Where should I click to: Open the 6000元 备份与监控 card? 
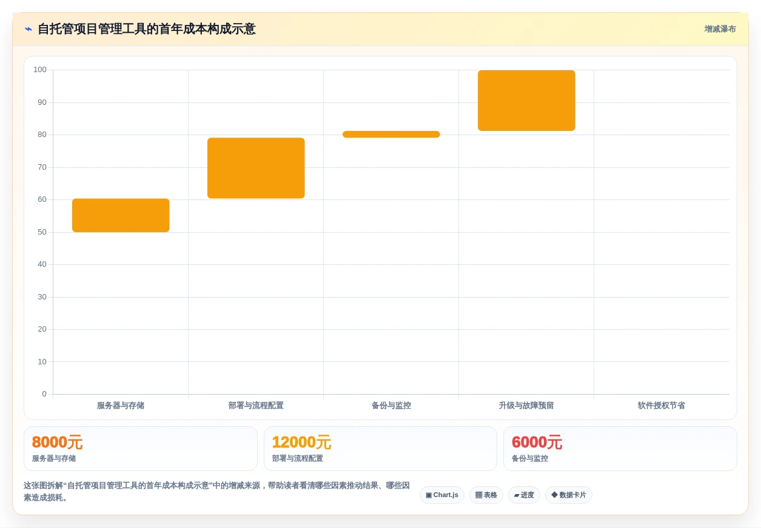click(x=620, y=449)
